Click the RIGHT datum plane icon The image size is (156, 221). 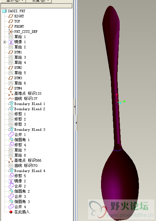pos(11,16)
